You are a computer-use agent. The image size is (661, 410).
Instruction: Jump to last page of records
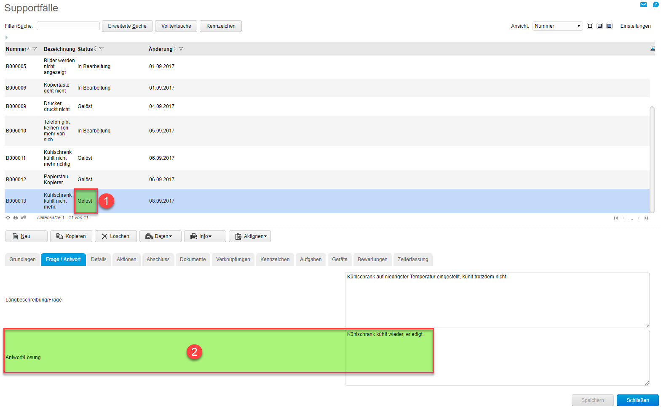pyautogui.click(x=646, y=218)
